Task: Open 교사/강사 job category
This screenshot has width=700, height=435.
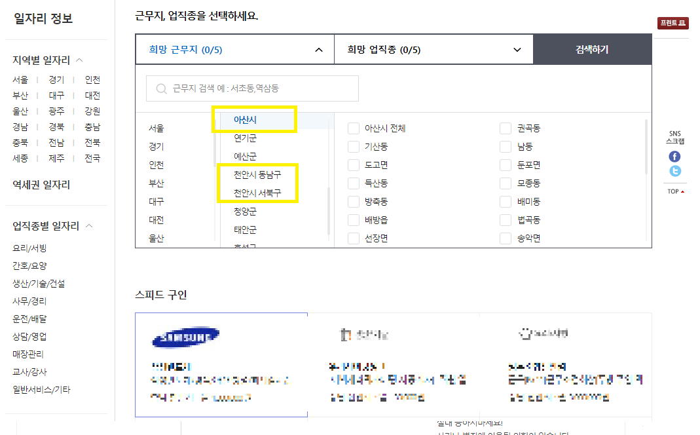Action: [x=29, y=372]
